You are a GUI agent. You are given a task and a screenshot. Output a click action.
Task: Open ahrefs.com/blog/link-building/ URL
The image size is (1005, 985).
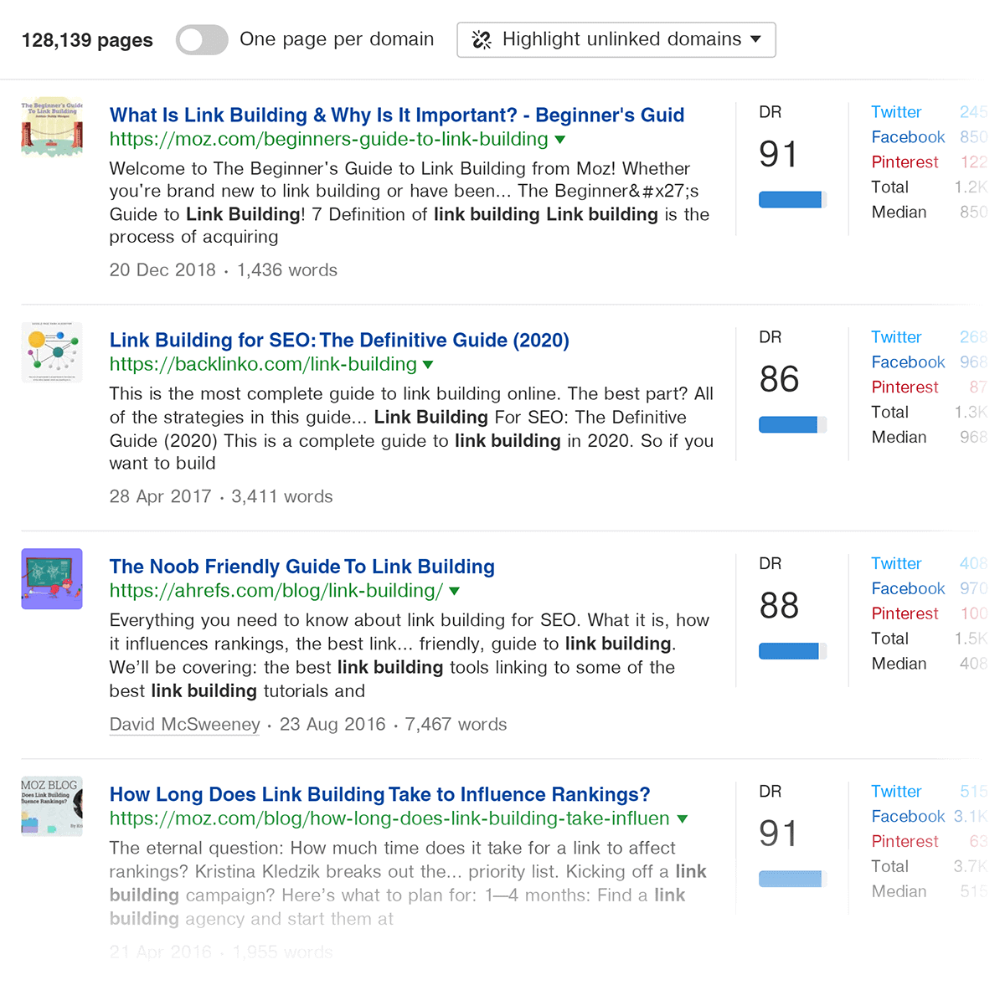click(276, 590)
